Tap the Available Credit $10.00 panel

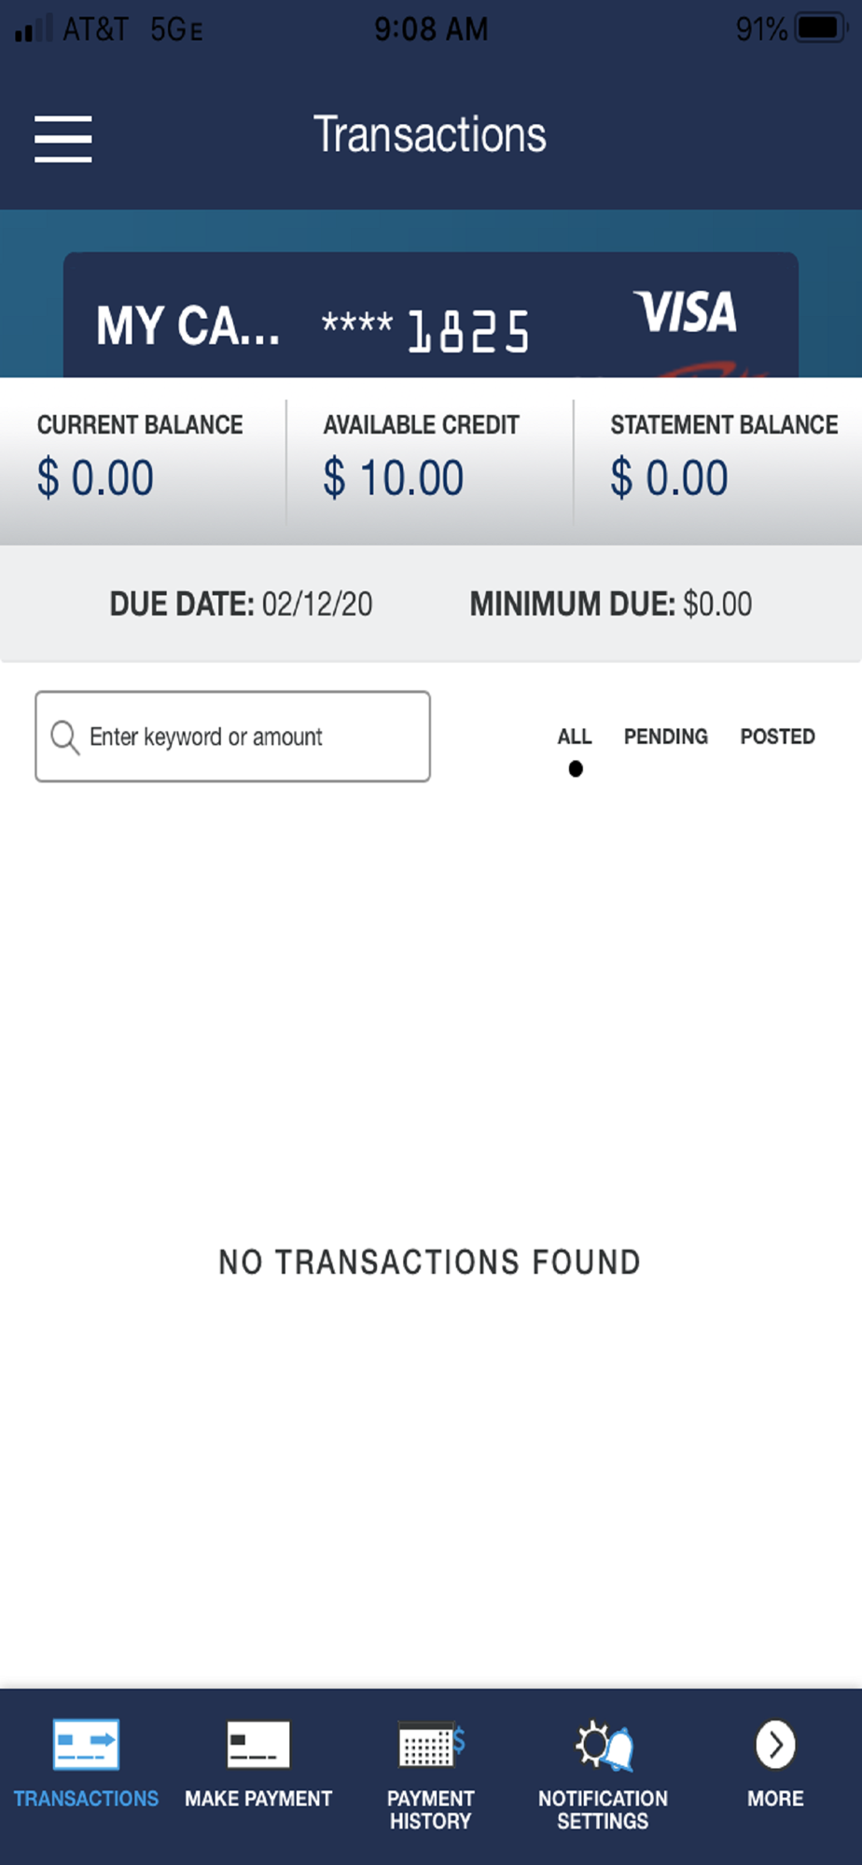429,459
